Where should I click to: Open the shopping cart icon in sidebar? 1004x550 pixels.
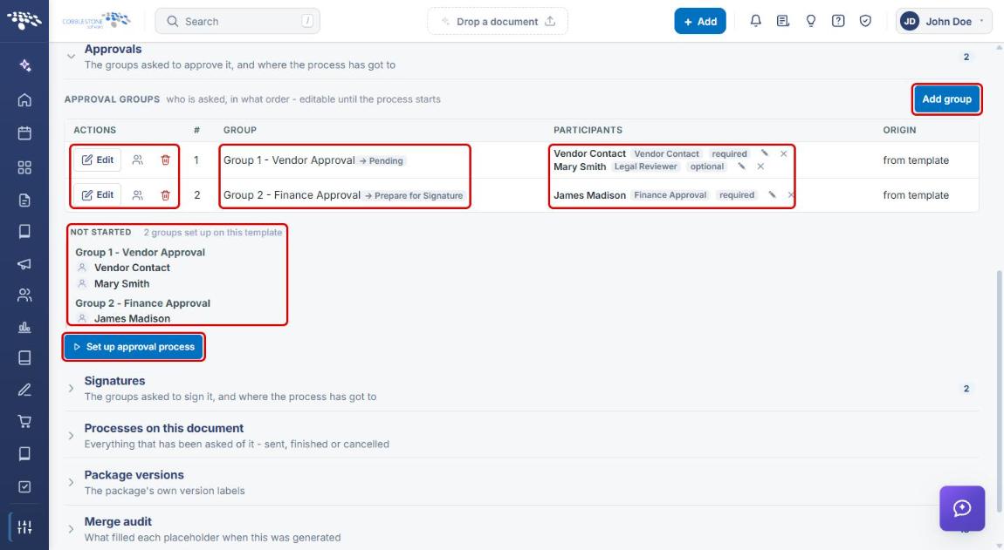(x=24, y=421)
